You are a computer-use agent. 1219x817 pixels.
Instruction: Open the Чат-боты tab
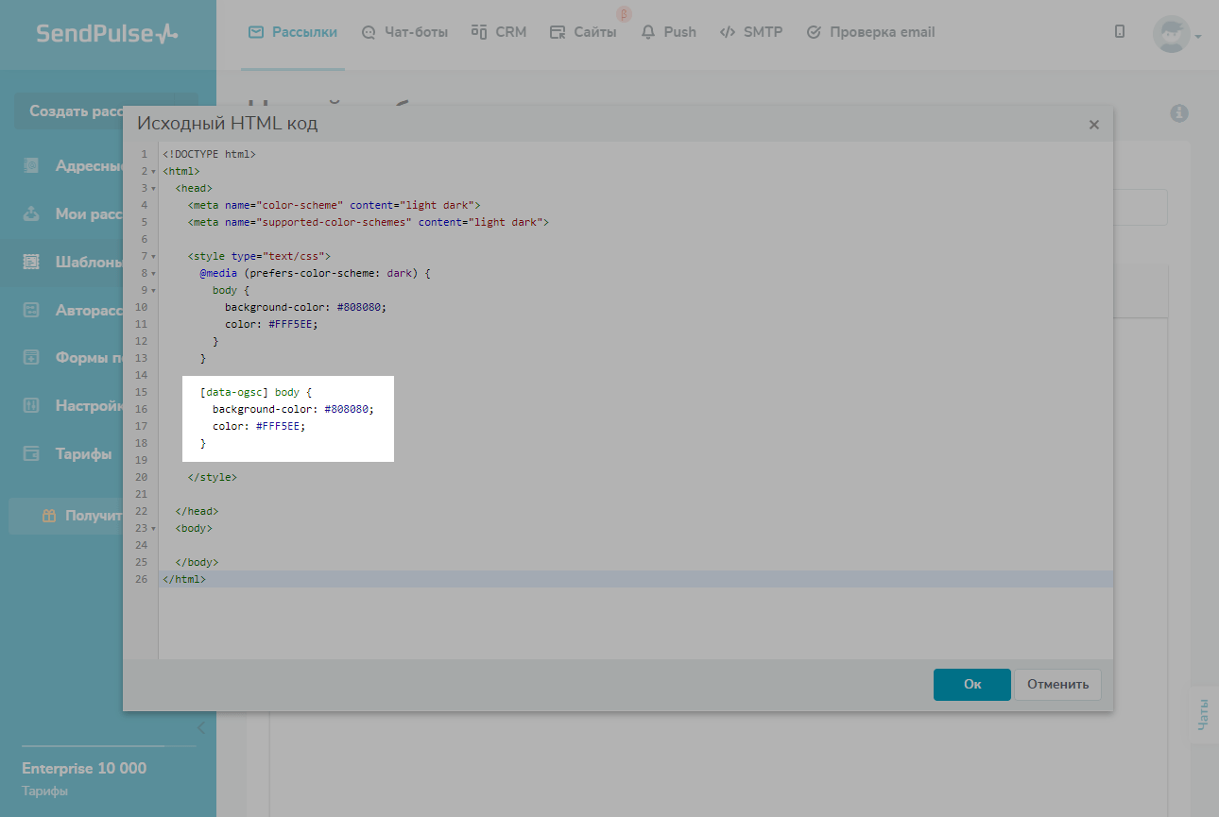tap(404, 32)
